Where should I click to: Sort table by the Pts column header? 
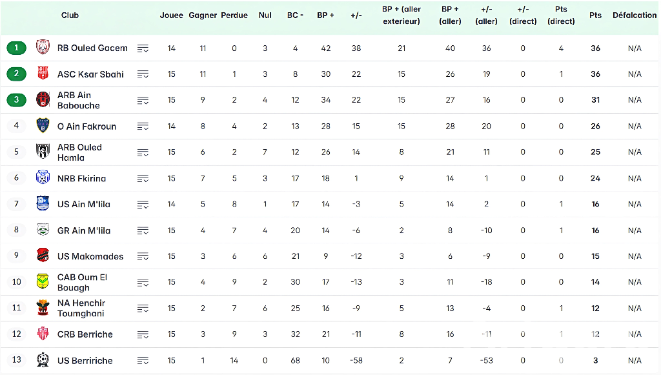click(595, 15)
